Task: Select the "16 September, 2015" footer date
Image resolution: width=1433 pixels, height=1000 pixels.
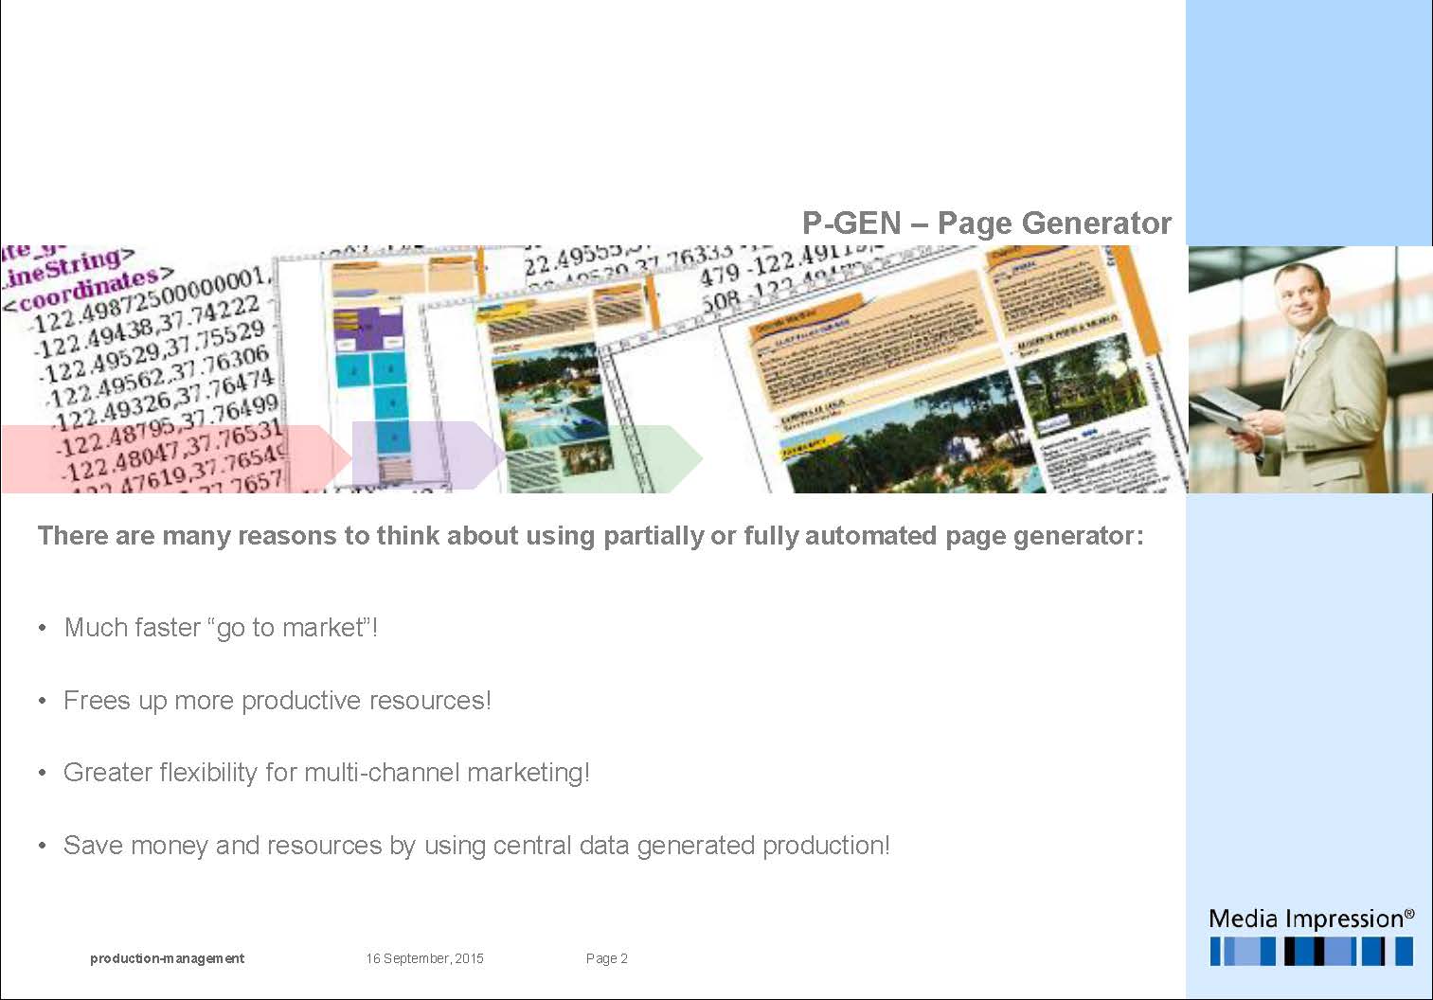Action: [424, 958]
